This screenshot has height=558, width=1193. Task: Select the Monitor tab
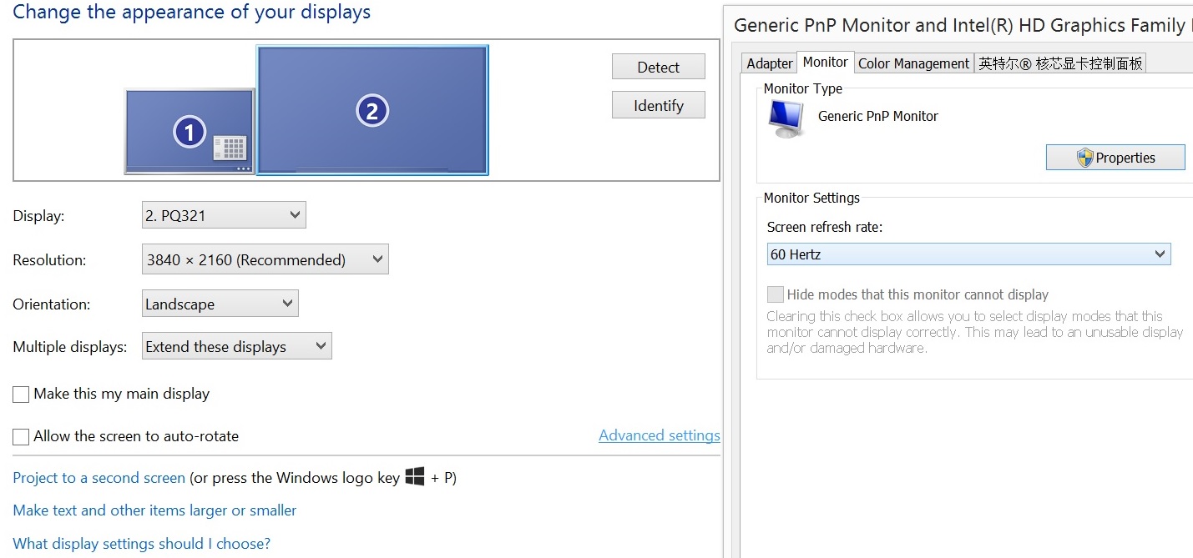(x=826, y=62)
